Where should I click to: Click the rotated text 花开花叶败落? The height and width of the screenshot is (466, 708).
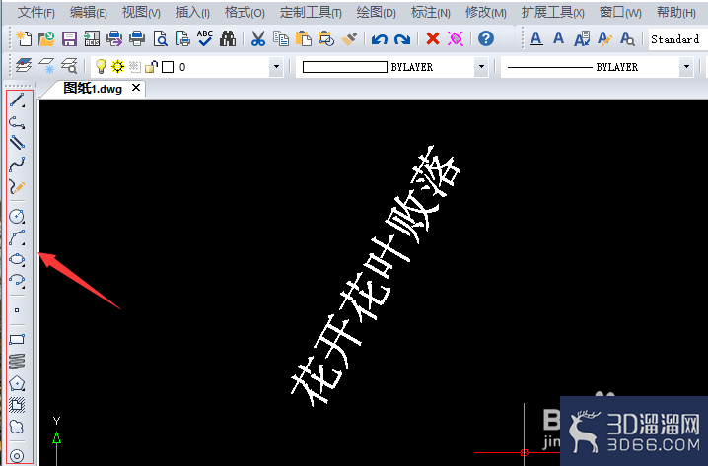point(375,276)
